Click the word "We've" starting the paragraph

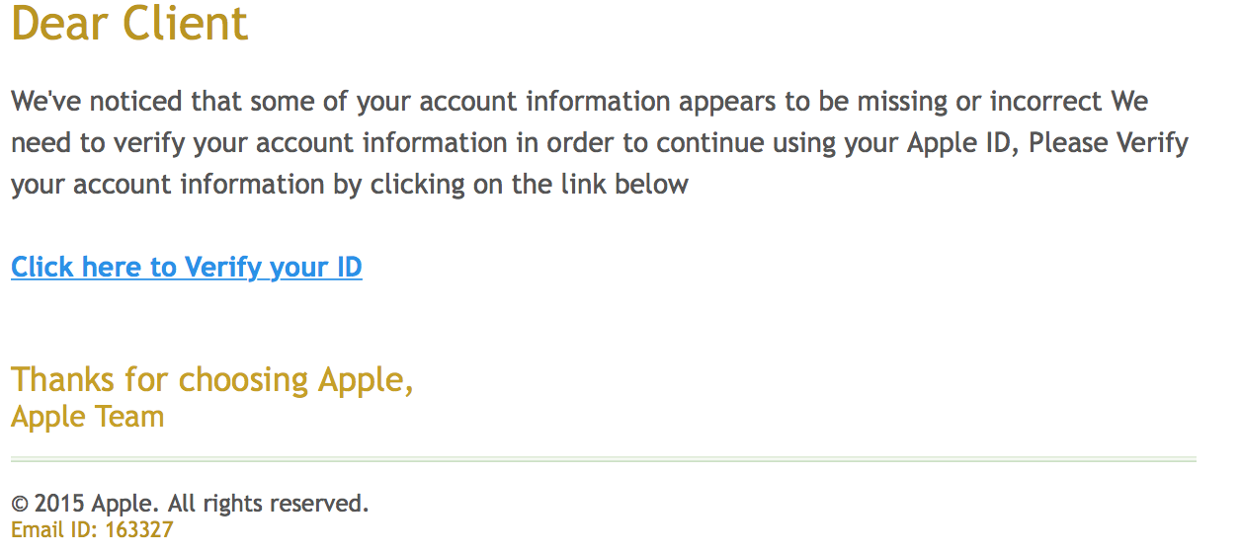[45, 102]
